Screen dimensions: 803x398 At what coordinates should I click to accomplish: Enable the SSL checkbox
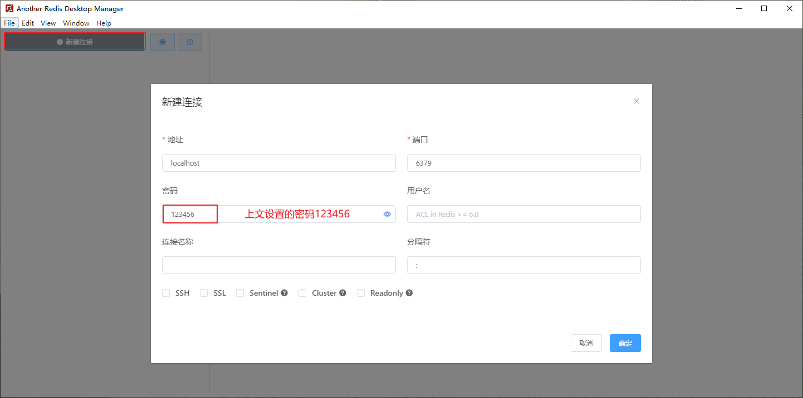(204, 293)
